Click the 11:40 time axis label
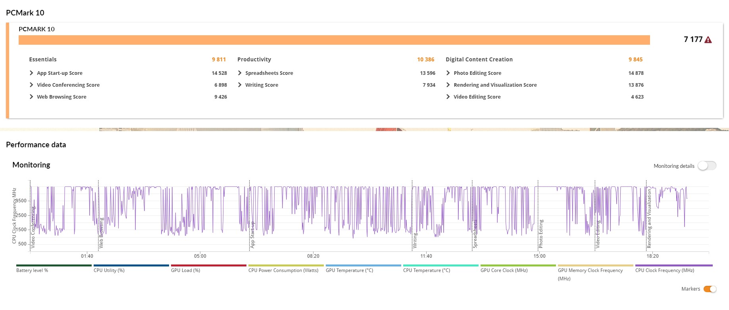Screen dimensions: 729x310 click(426, 256)
